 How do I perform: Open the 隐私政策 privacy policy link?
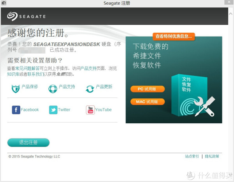[212, 156]
